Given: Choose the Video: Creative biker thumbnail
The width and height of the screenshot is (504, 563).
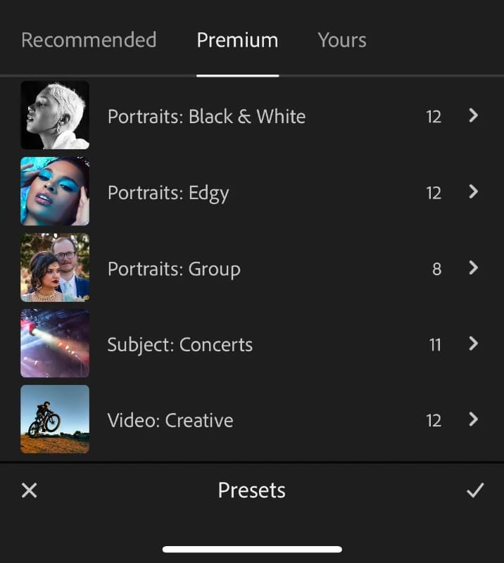Looking at the screenshot, I should click(55, 419).
